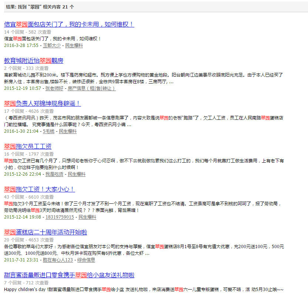
Task: Click snippet starting 翠园拖欠工资已有几个月了
Action: pyautogui.click(x=144, y=164)
